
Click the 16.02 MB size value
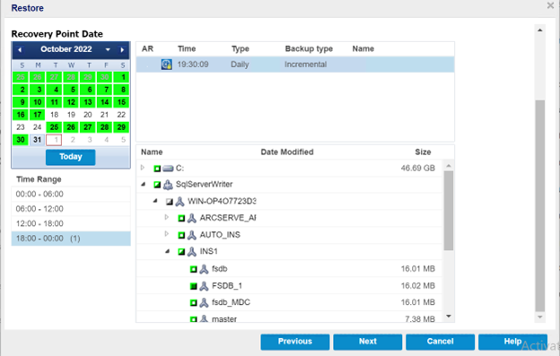point(418,286)
